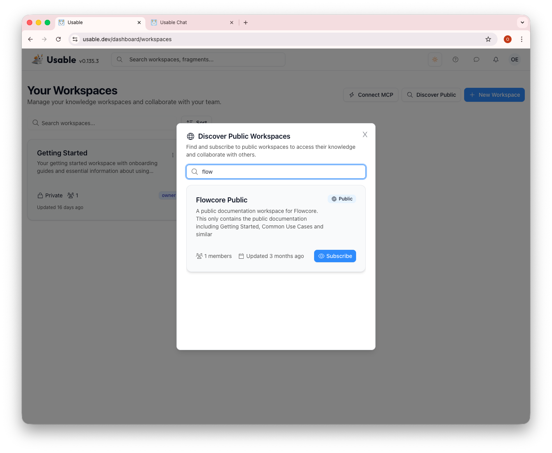Open the OE user avatar menu
Screen dimensions: 552x453
point(514,59)
